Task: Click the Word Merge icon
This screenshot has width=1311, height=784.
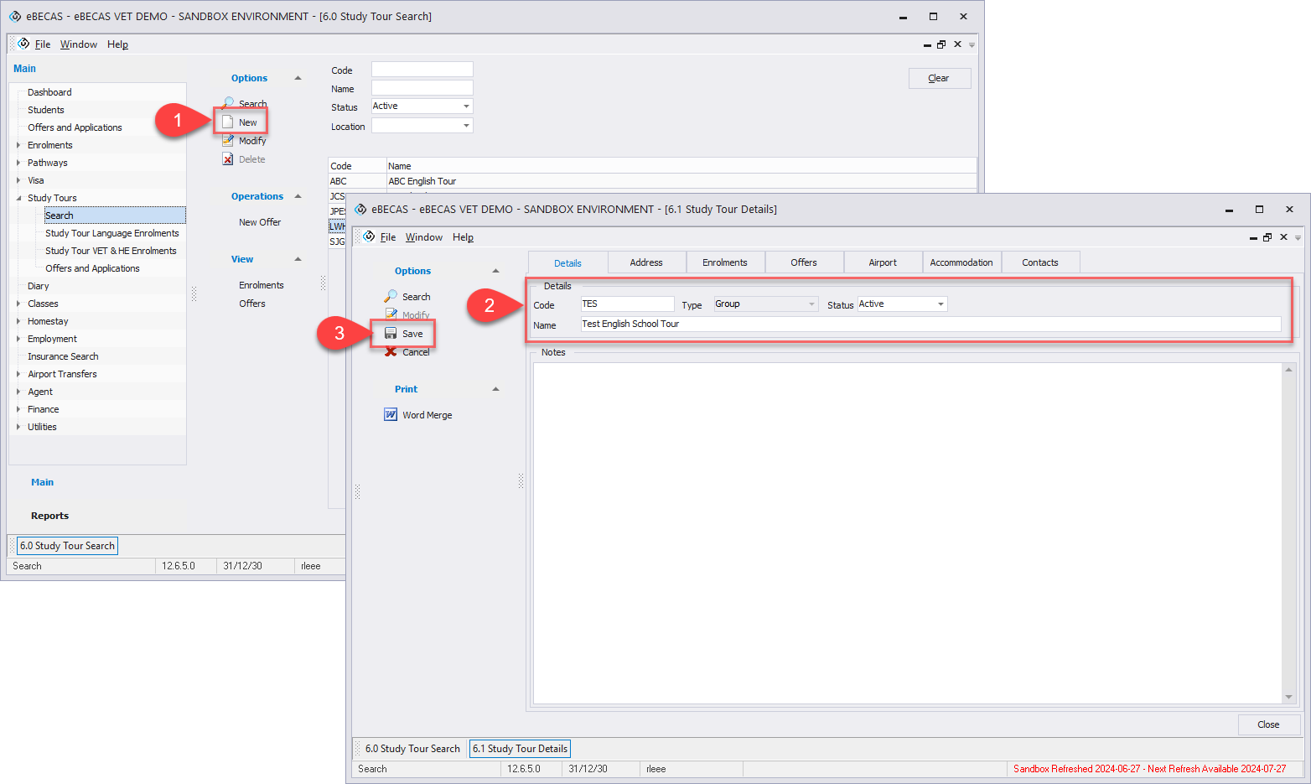Action: pos(391,415)
